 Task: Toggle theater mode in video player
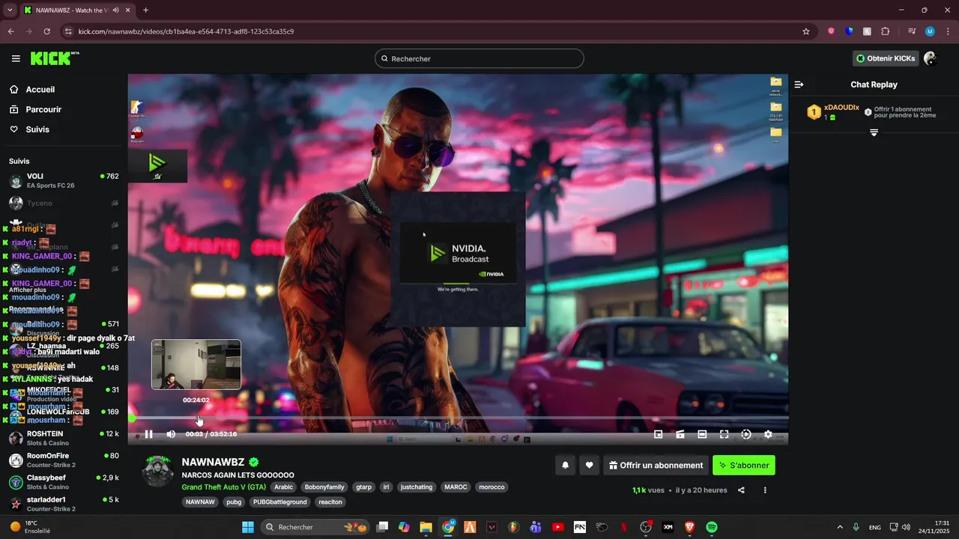click(702, 434)
